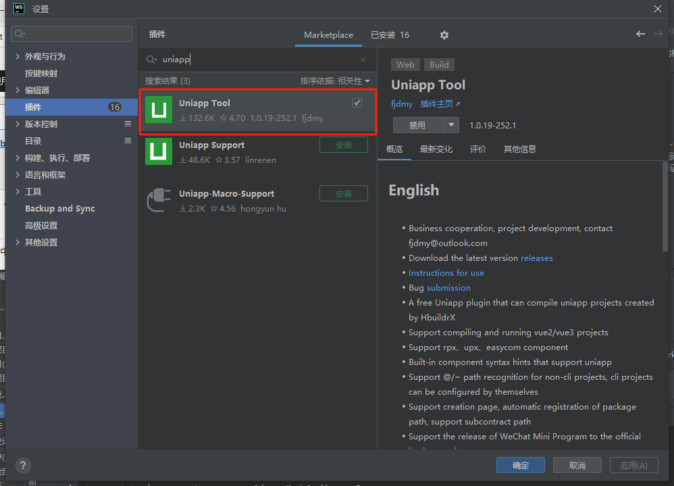Open the 最新变化 tab
674x486 pixels.
[436, 149]
